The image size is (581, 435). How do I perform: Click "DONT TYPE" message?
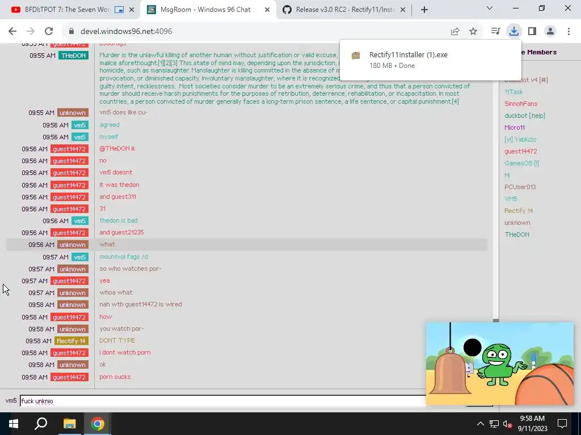(x=117, y=340)
